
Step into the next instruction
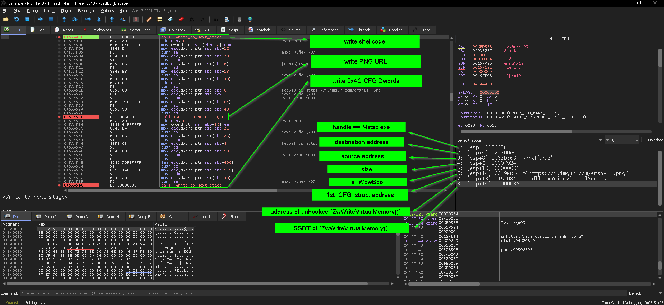pyautogui.click(x=64, y=19)
